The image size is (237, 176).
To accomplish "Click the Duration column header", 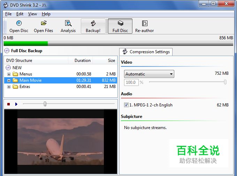I will 80,61.
